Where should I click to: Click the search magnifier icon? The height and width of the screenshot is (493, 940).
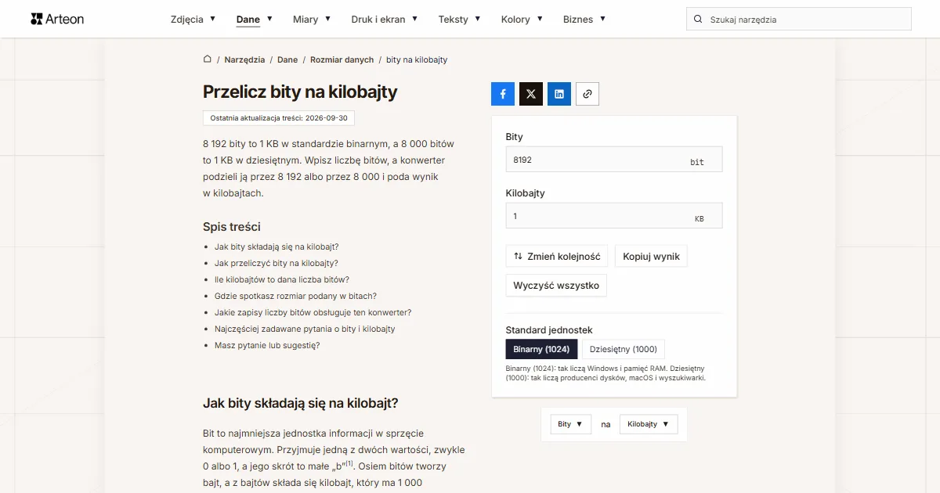coord(698,19)
